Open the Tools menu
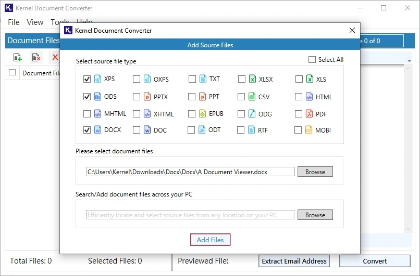 (x=60, y=22)
